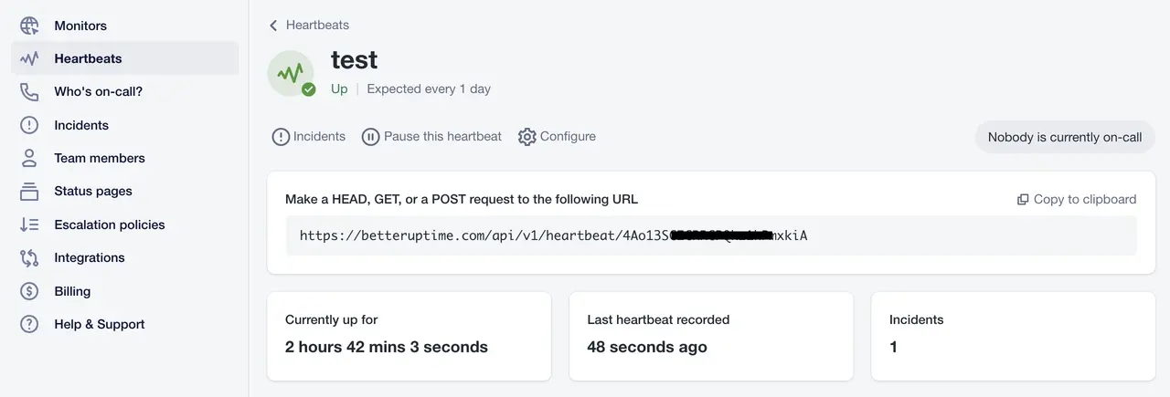The height and width of the screenshot is (397, 1170).
Task: View Incidents for the test heartbeat
Action: (x=309, y=136)
